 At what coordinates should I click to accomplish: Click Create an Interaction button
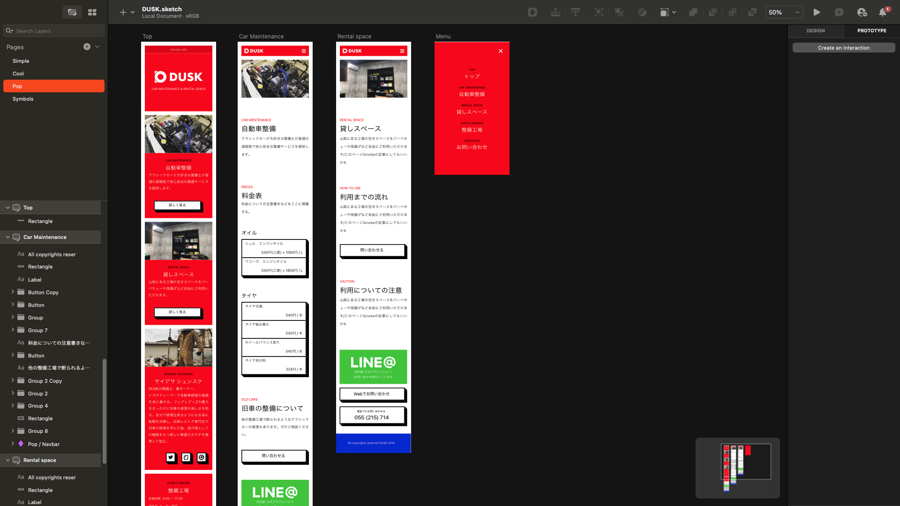[x=843, y=48]
